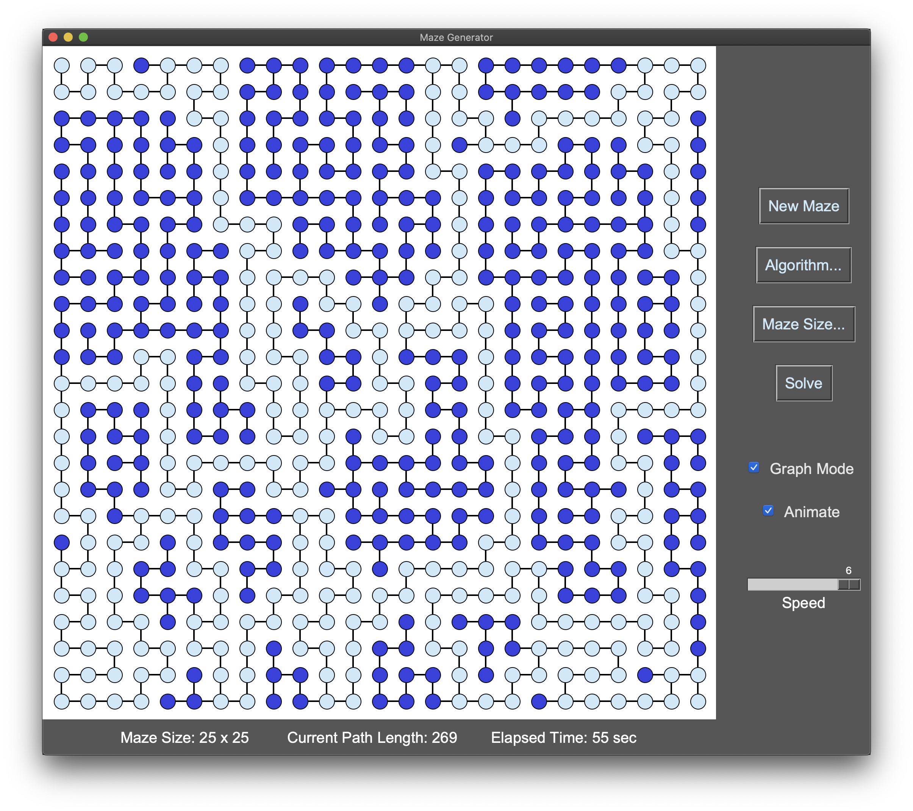This screenshot has width=913, height=811.
Task: Open the Algorithm dialog
Action: [803, 265]
